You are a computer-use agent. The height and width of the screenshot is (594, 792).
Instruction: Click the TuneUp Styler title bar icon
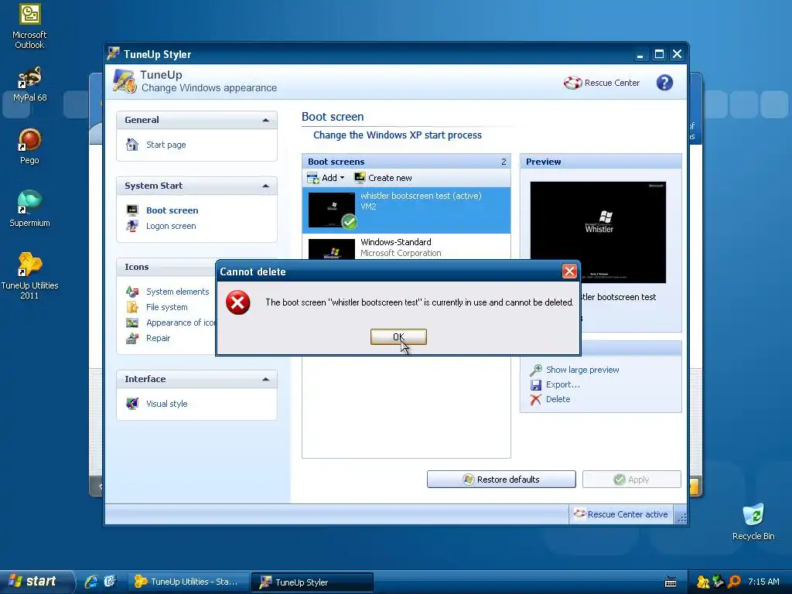(x=113, y=53)
